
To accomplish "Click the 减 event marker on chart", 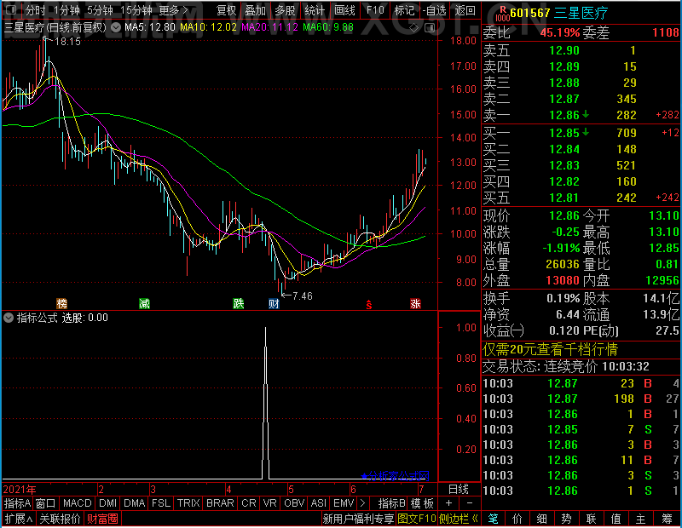I will point(144,303).
